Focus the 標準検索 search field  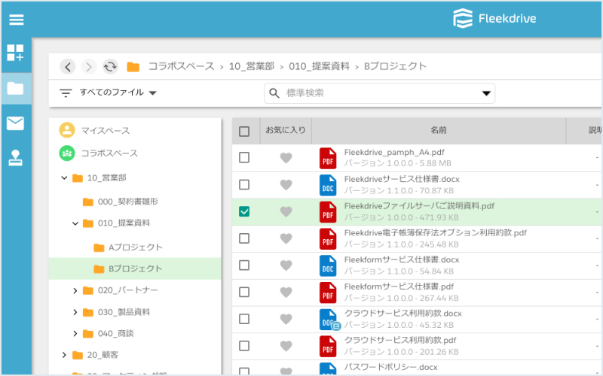[379, 93]
